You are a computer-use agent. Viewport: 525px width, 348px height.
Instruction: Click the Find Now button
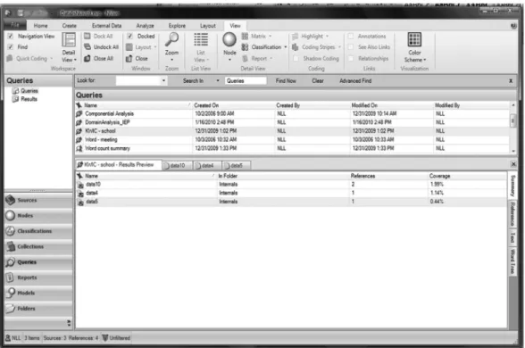[286, 80]
